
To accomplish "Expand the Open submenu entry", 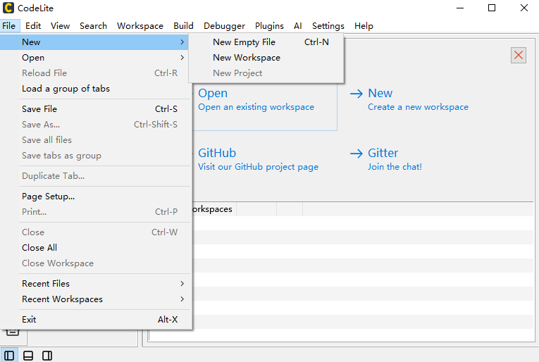I will (94, 57).
